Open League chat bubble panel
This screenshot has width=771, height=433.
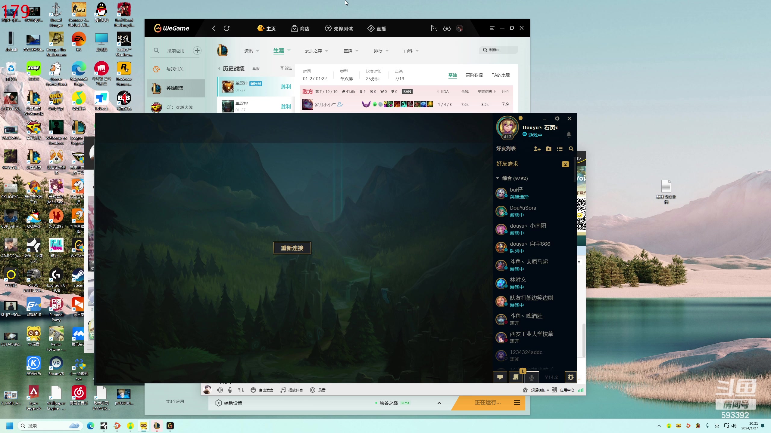[x=500, y=377]
